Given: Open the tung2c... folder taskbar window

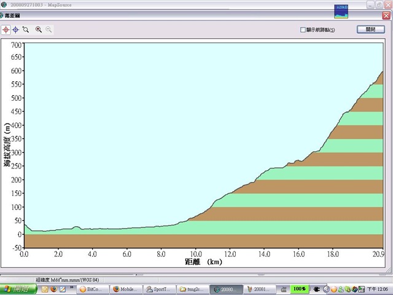Looking at the screenshot, I should click(193, 289).
